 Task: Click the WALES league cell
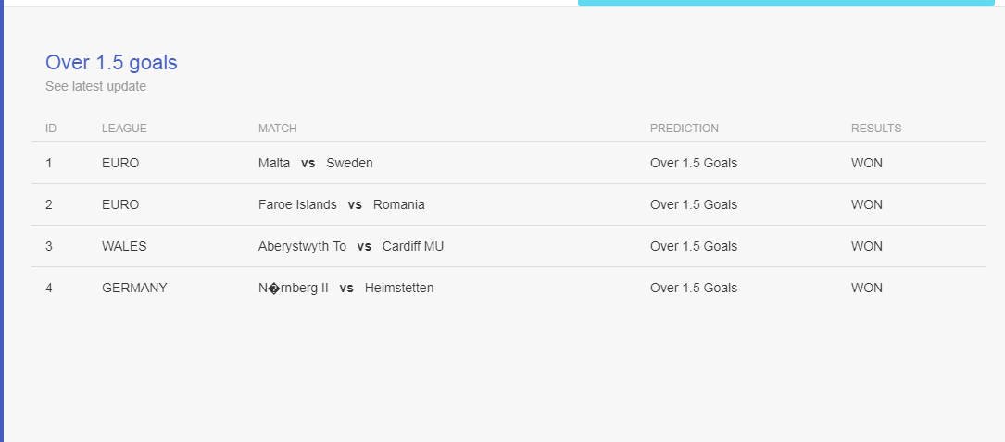tap(124, 246)
